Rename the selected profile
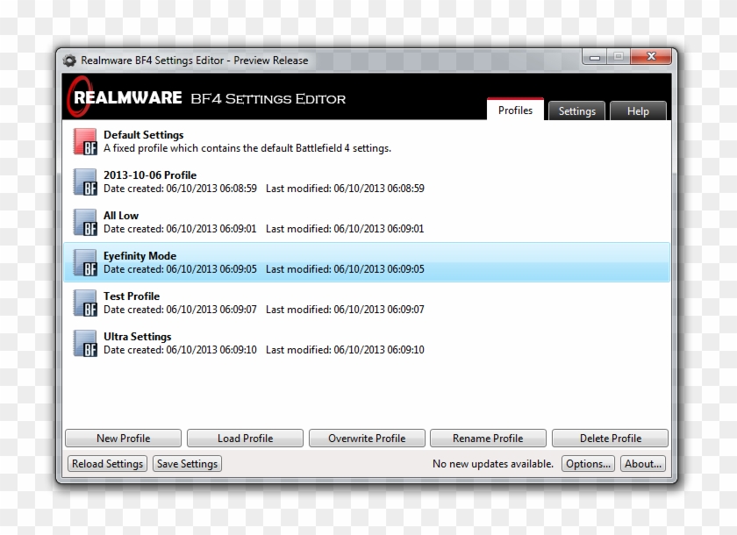Viewport: 737px width, 535px height. pos(488,438)
